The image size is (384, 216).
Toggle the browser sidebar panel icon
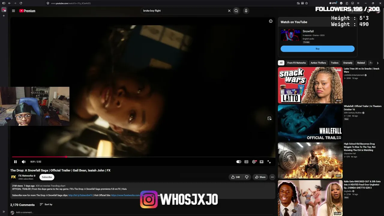tap(4, 3)
